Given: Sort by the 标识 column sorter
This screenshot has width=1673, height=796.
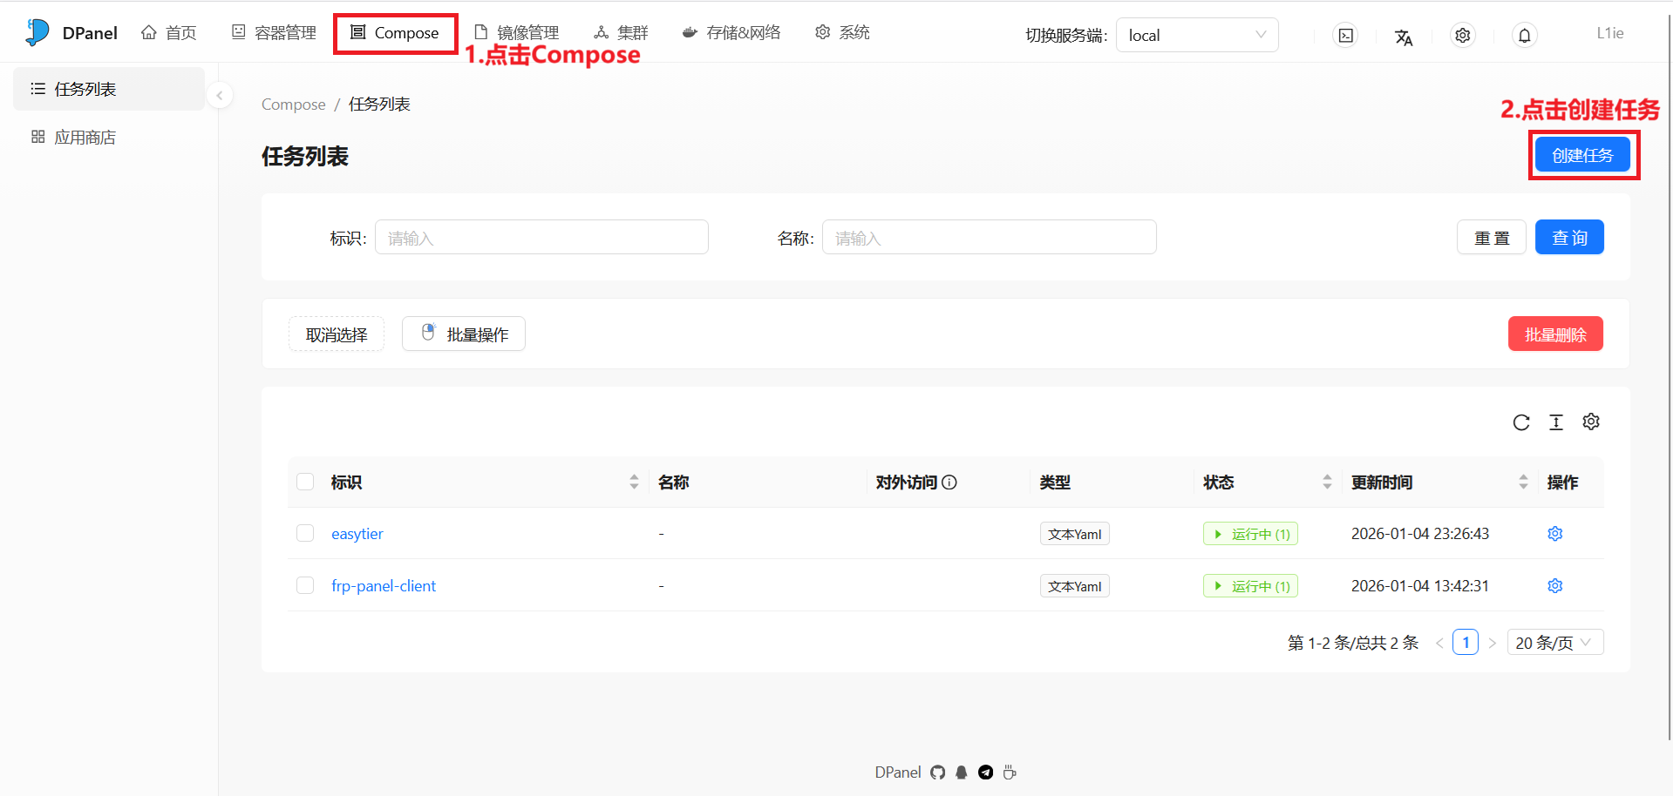Looking at the screenshot, I should pyautogui.click(x=634, y=482).
